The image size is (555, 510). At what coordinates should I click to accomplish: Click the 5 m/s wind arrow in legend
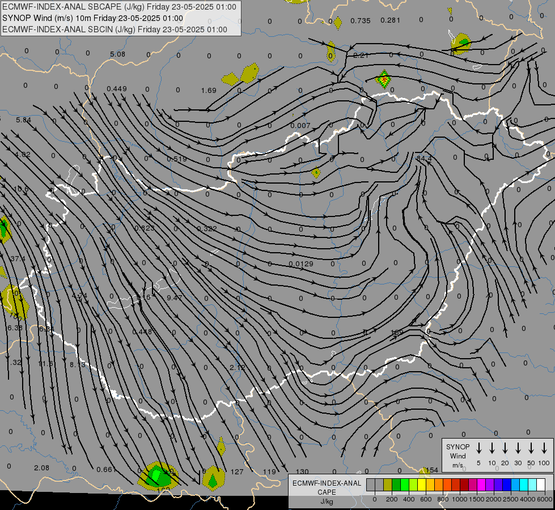(x=478, y=448)
